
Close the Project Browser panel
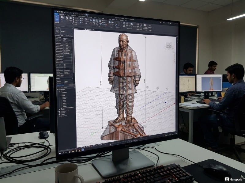click(74, 87)
